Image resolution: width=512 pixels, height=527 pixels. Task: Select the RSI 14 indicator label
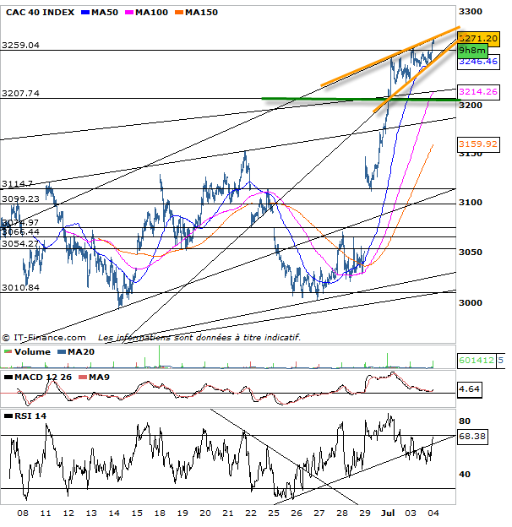click(x=25, y=416)
